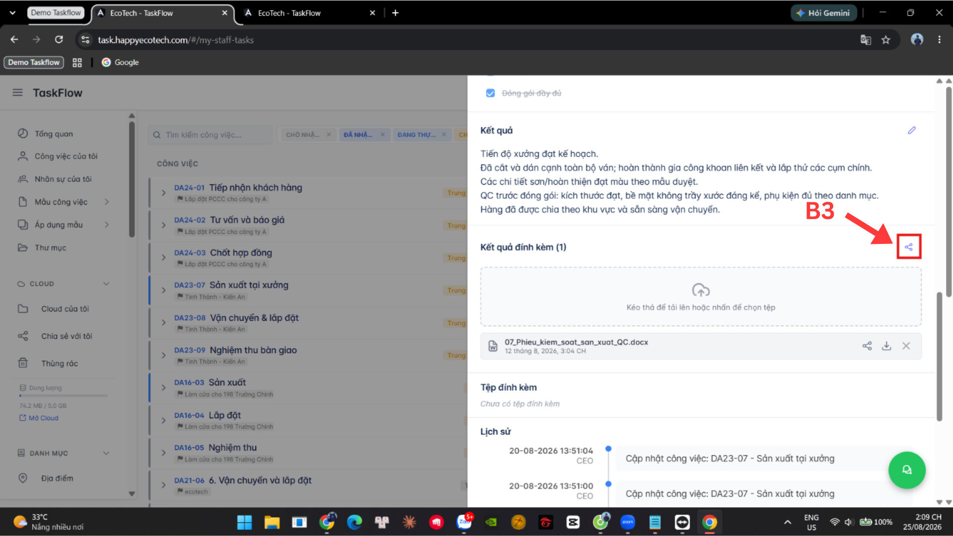Viewport: 953px width, 536px height.
Task: Click the upload cloud icon
Action: [x=701, y=290]
